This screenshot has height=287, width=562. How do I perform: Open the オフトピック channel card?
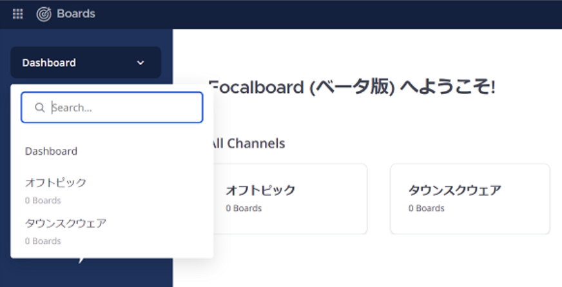290,199
